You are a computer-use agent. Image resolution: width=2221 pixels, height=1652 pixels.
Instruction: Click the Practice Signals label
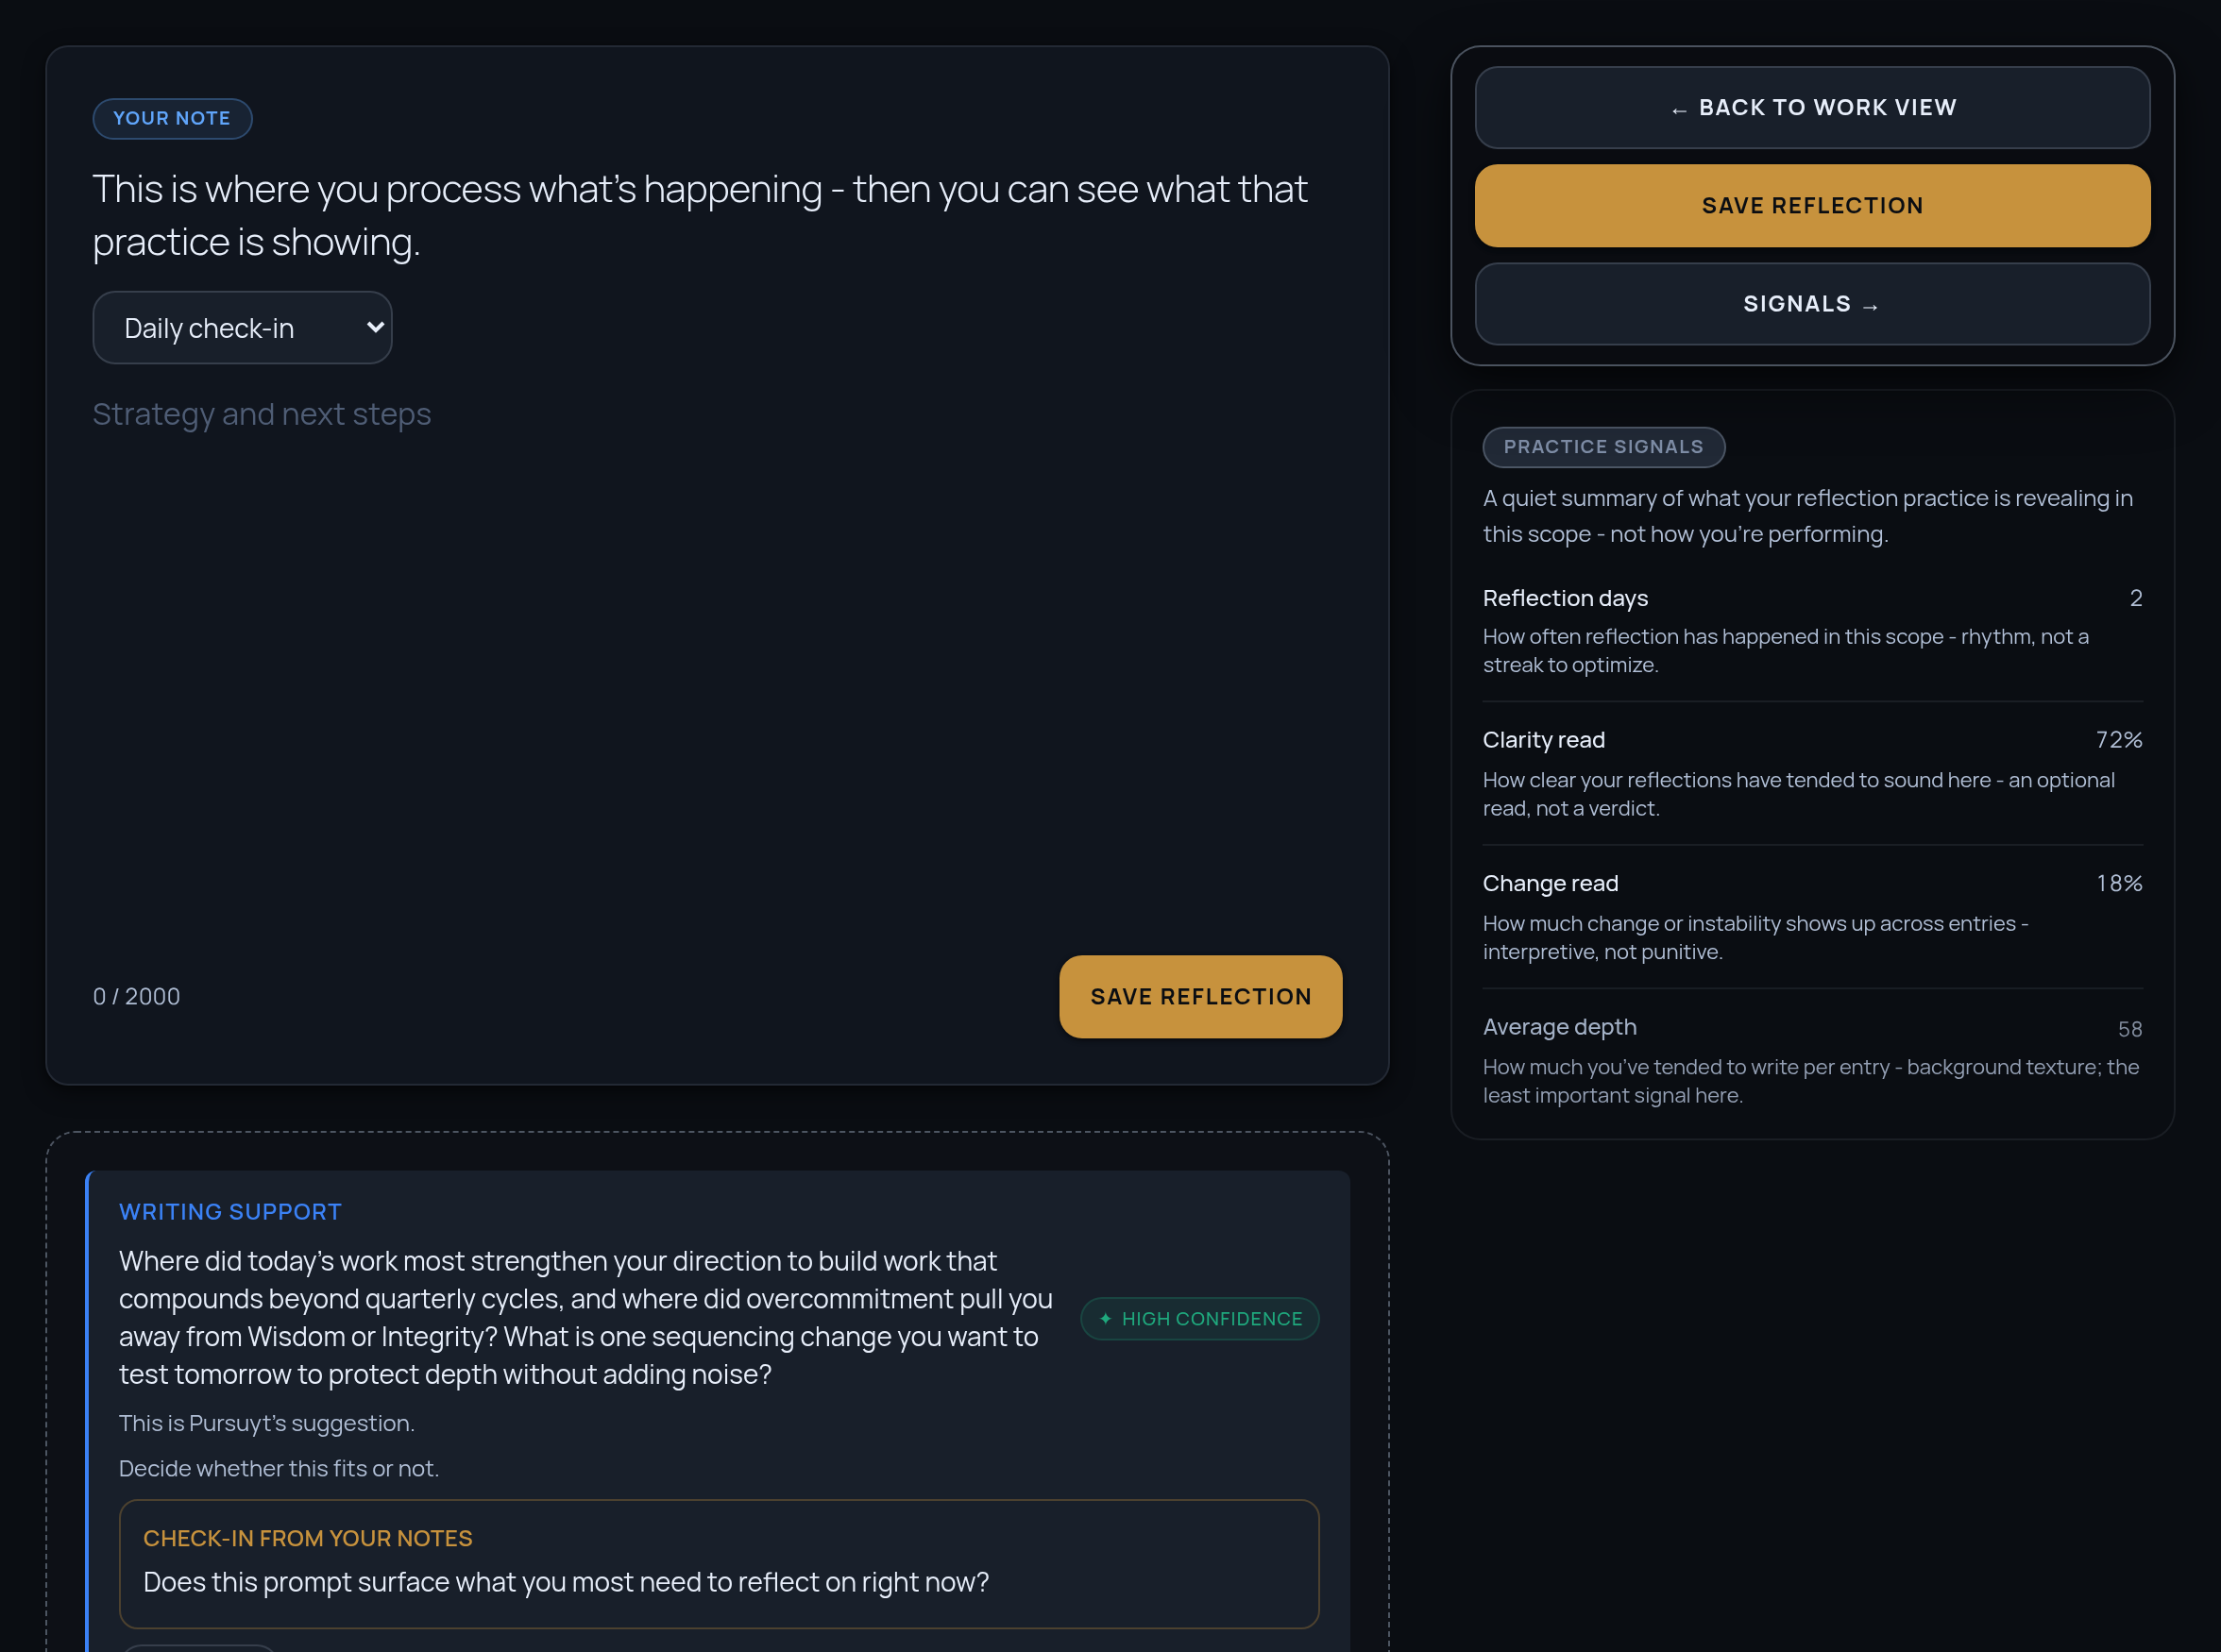[1602, 447]
